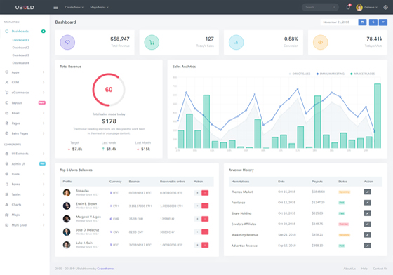Open the Coderthemes footer link
This screenshot has height=275, width=393.
point(106,269)
